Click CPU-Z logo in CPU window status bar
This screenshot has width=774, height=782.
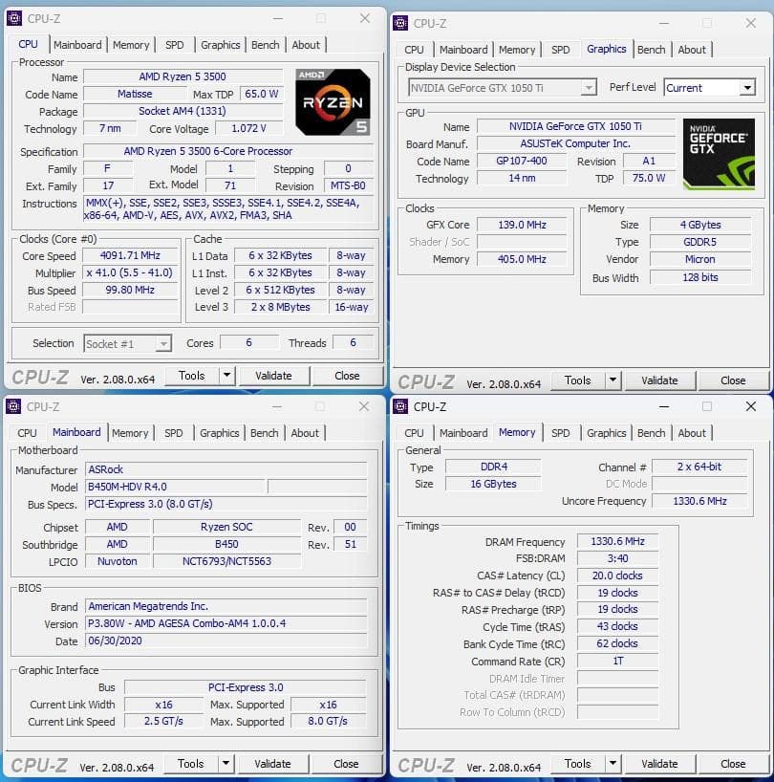coord(39,375)
